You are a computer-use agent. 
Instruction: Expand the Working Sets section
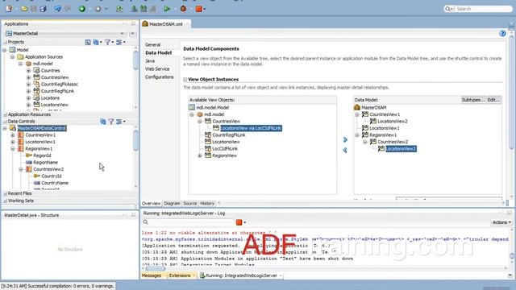tap(6, 201)
